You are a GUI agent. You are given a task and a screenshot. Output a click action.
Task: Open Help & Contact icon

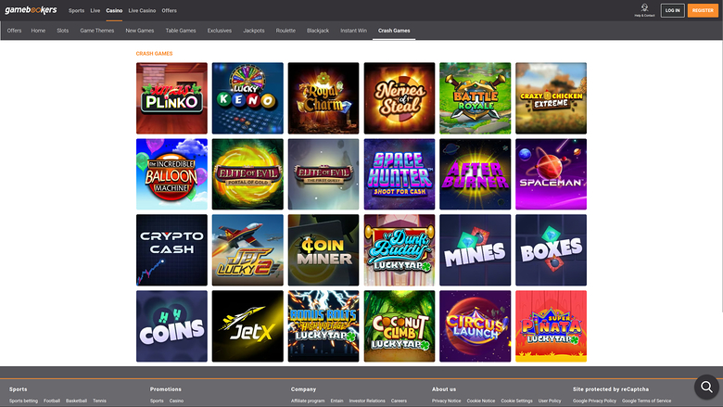[644, 10]
